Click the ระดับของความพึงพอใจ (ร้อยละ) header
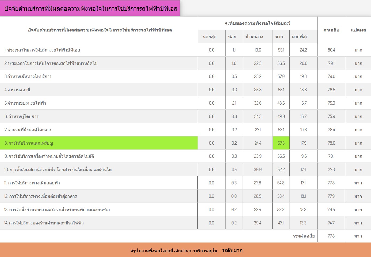 257,23
